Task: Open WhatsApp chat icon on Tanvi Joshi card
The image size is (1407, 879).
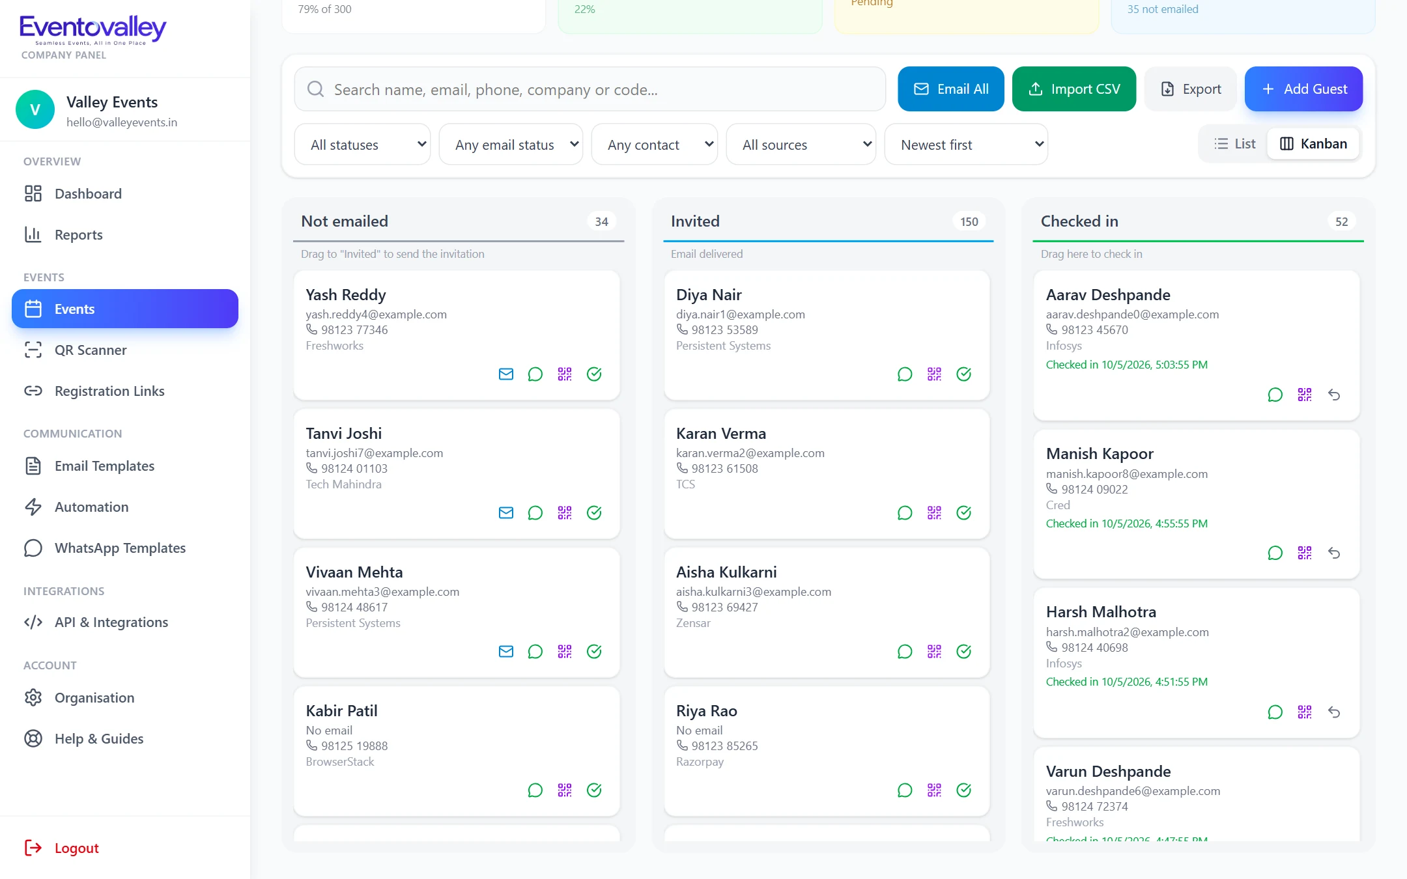Action: [535, 512]
